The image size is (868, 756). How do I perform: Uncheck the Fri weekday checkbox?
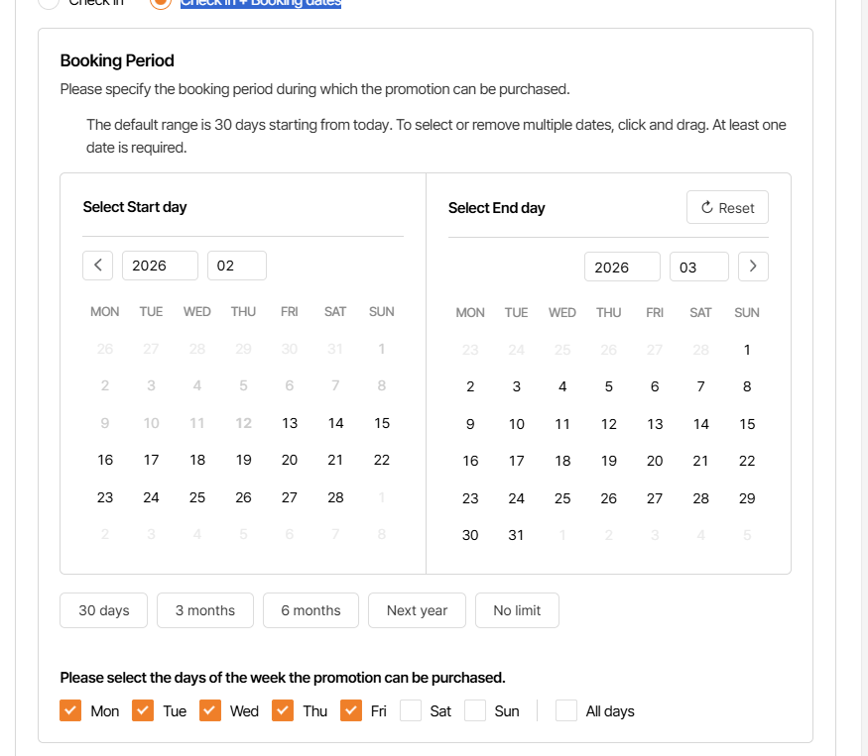tap(351, 710)
